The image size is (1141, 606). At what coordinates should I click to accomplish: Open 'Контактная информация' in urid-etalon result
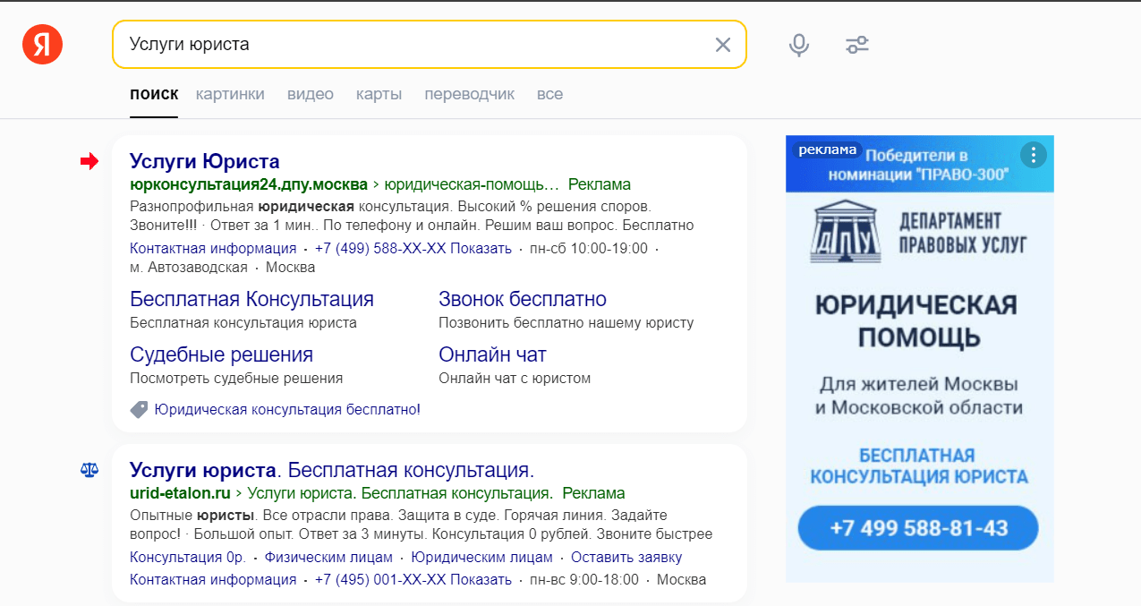[x=213, y=579]
